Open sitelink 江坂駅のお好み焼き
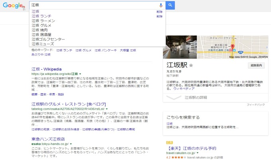The height and width of the screenshot is (160, 271). [x=66, y=129]
